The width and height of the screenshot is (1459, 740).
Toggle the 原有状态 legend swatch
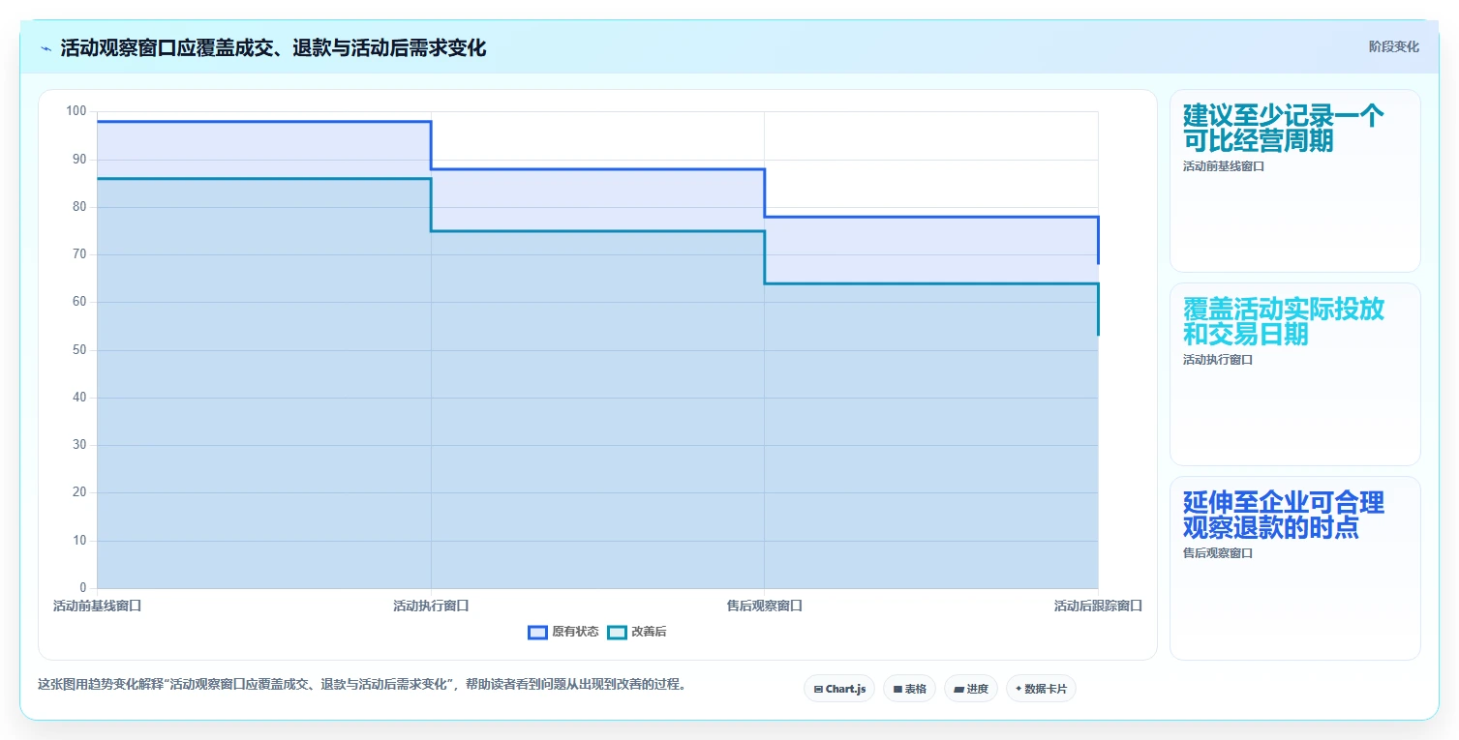coord(537,633)
